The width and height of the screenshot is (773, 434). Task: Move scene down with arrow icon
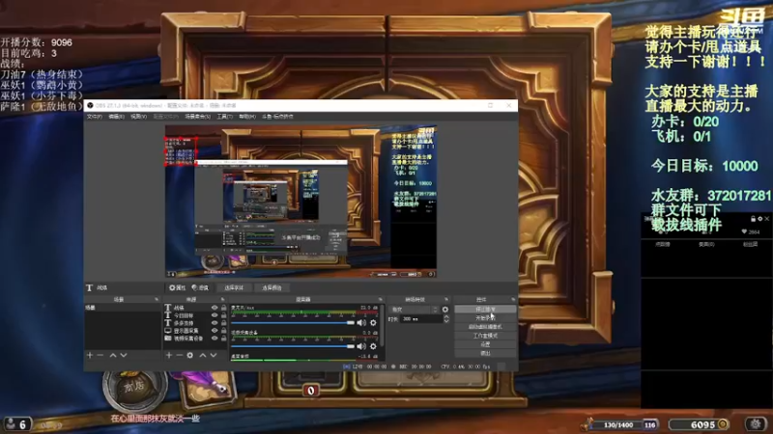124,355
